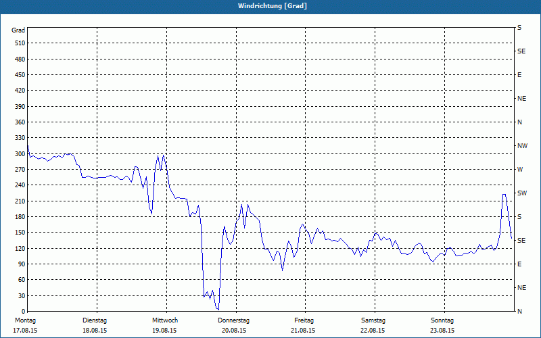This screenshot has width=541, height=338.
Task: Click the 'SE' compass label near 135 degrees
Action: point(521,241)
